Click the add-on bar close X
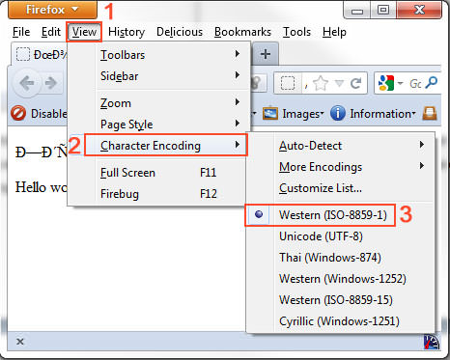This screenshot has width=450, height=360. (20, 342)
